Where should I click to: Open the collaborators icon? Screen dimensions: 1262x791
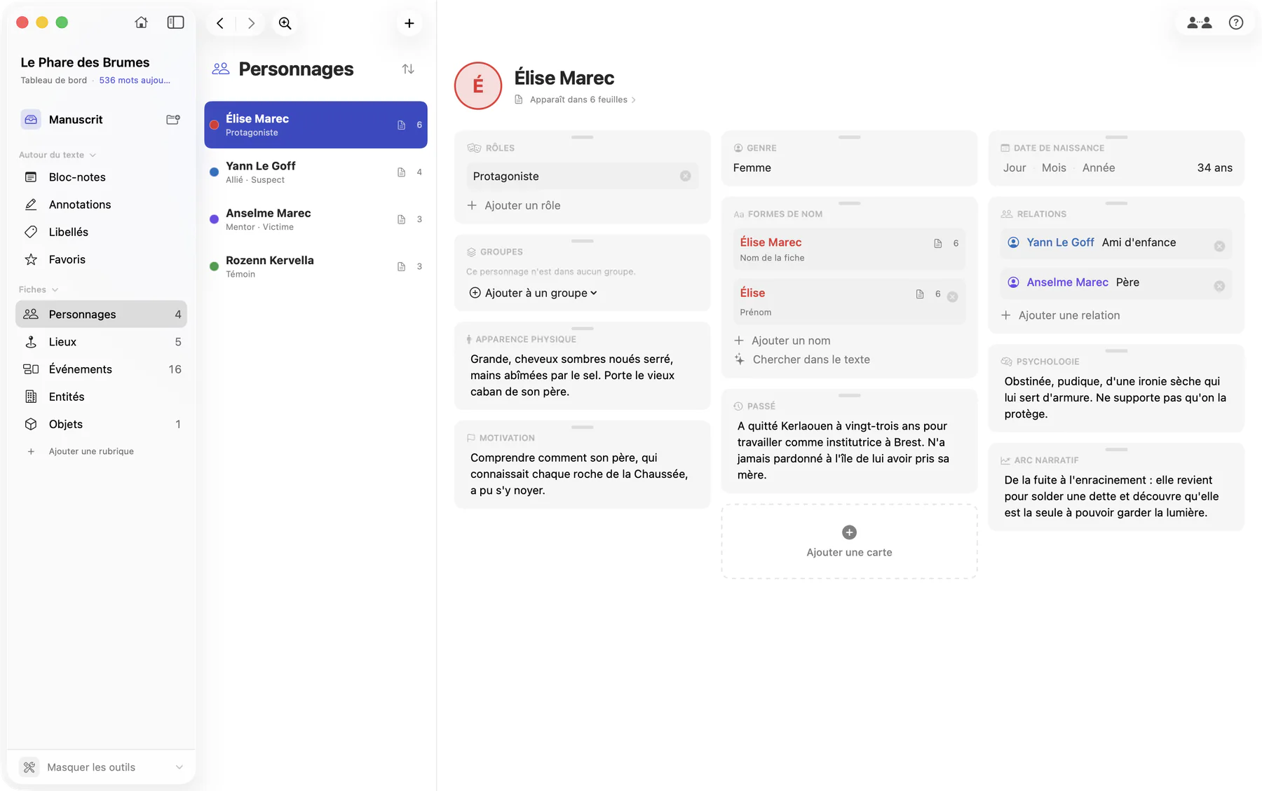pos(1200,22)
